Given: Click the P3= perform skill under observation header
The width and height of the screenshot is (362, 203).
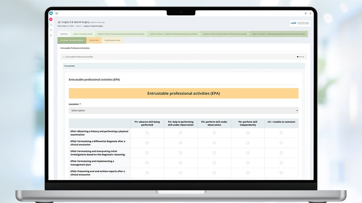Looking at the screenshot, I should [214, 123].
